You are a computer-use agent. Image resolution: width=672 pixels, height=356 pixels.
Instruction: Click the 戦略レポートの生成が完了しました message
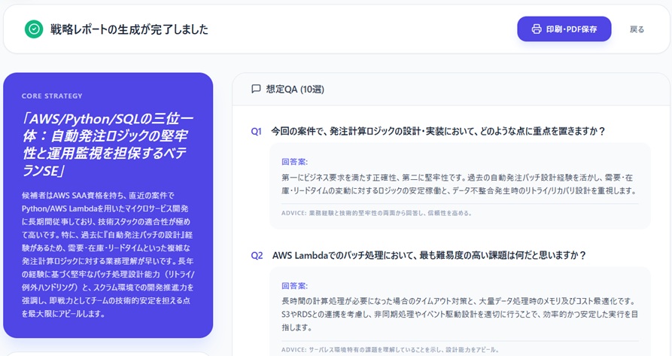click(x=129, y=29)
